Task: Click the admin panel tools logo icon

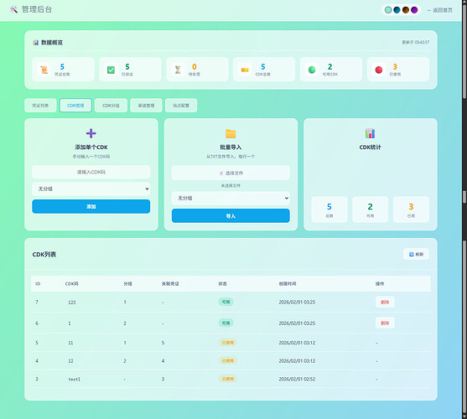Action: coord(13,9)
